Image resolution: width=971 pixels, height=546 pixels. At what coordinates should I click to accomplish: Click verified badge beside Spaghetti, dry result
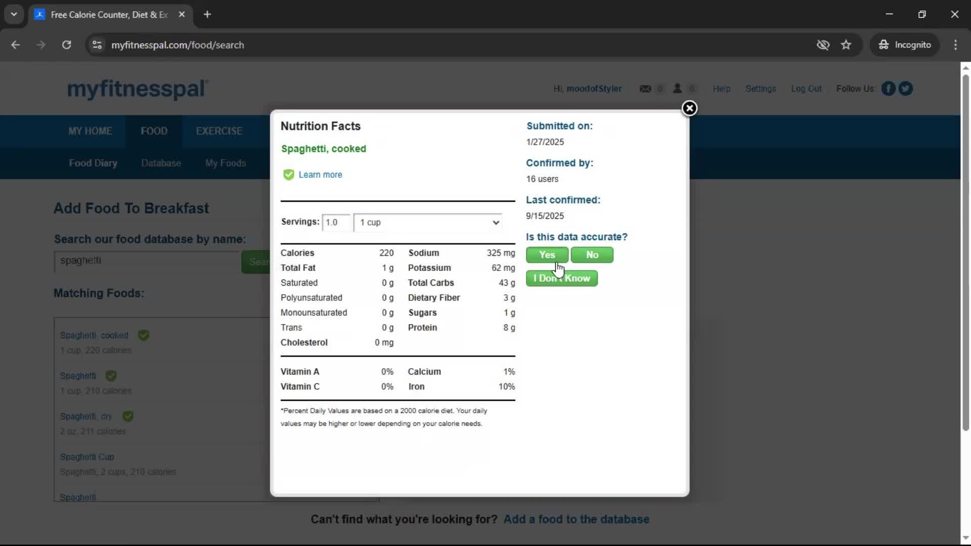128,416
